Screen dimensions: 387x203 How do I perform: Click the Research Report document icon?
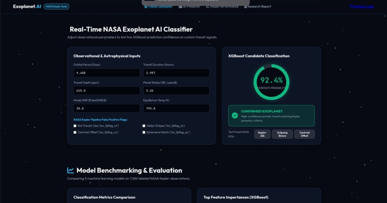tap(245, 7)
